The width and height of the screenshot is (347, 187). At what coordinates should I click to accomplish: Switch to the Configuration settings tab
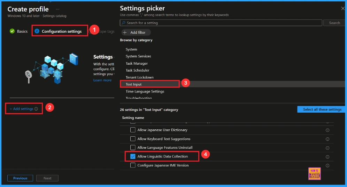click(61, 31)
